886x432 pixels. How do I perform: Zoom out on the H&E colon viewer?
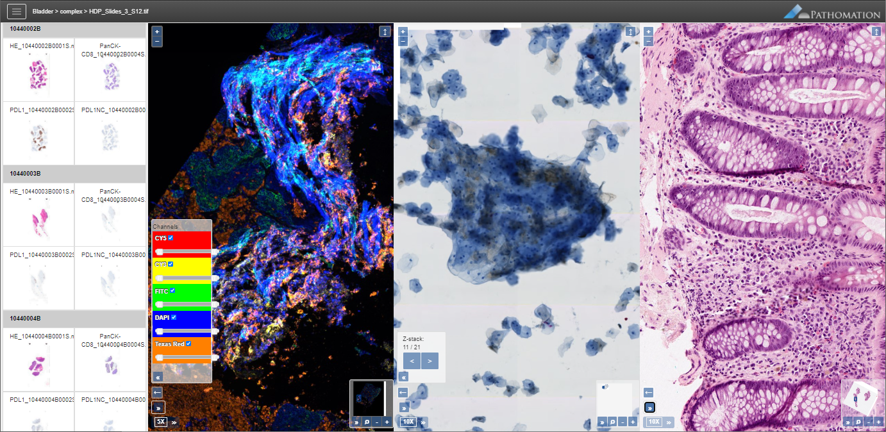(x=648, y=41)
